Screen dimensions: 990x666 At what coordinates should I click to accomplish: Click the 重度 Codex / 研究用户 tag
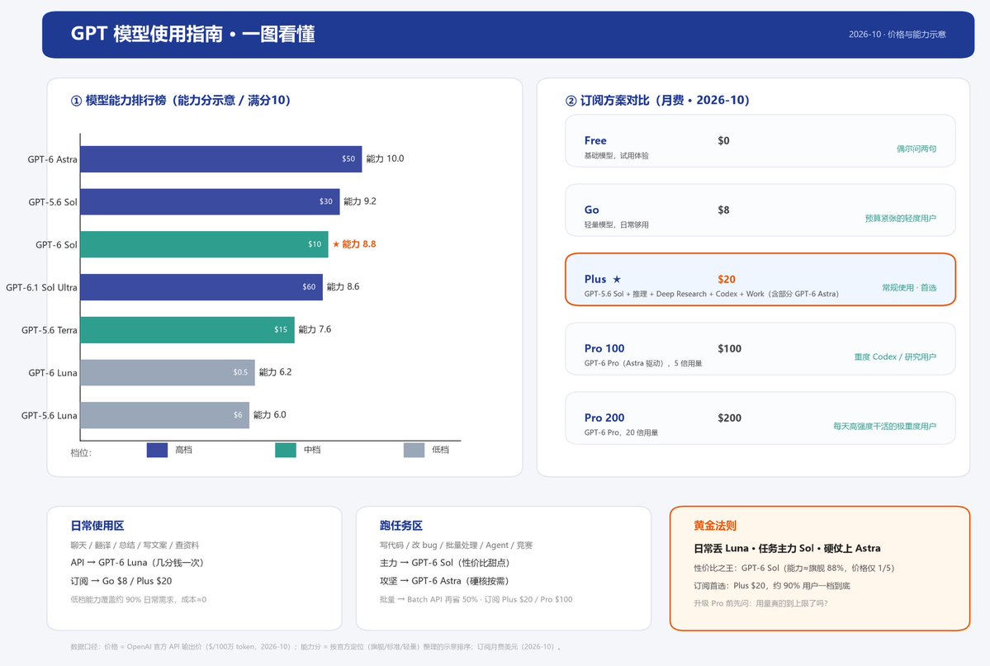tap(895, 357)
